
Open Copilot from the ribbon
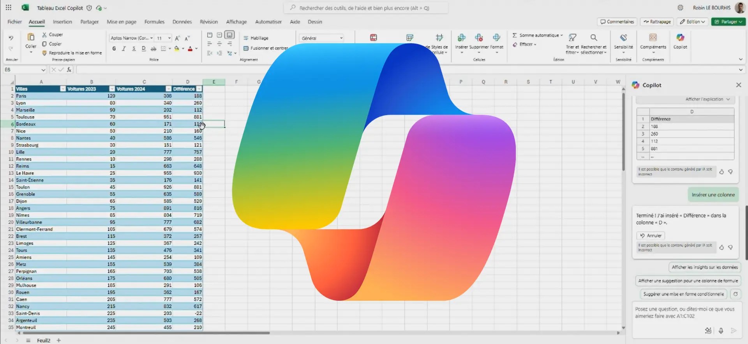point(680,41)
